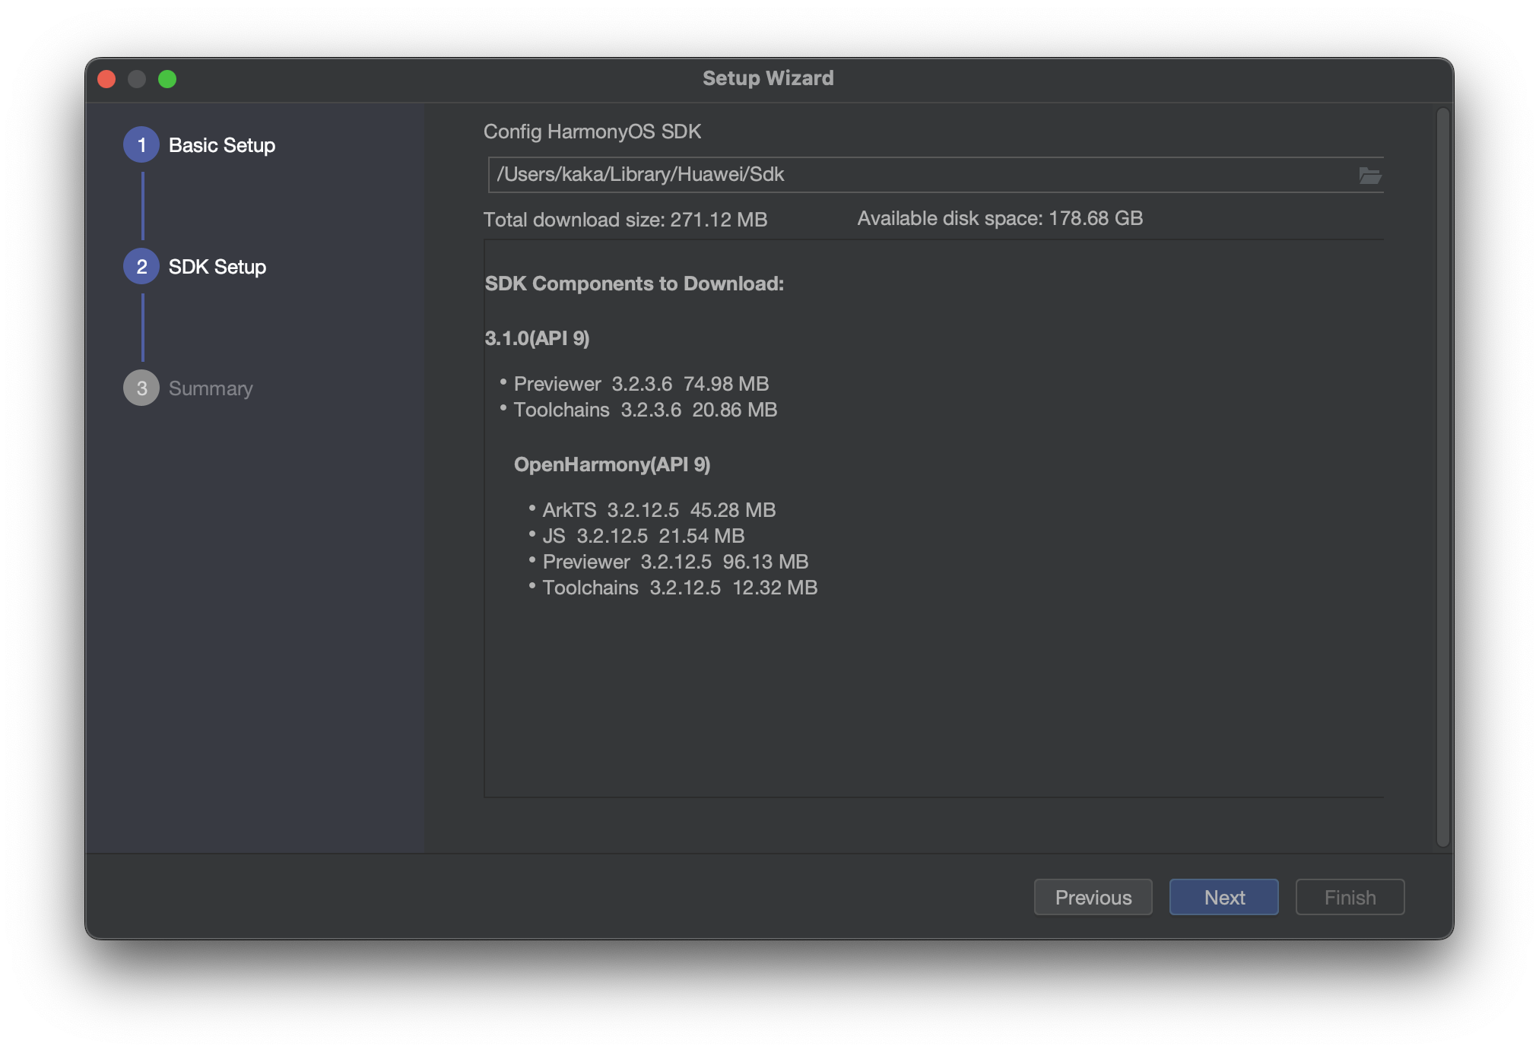Viewport: 1539px width, 1052px height.
Task: Select the SDK Setup step label
Action: point(217,267)
